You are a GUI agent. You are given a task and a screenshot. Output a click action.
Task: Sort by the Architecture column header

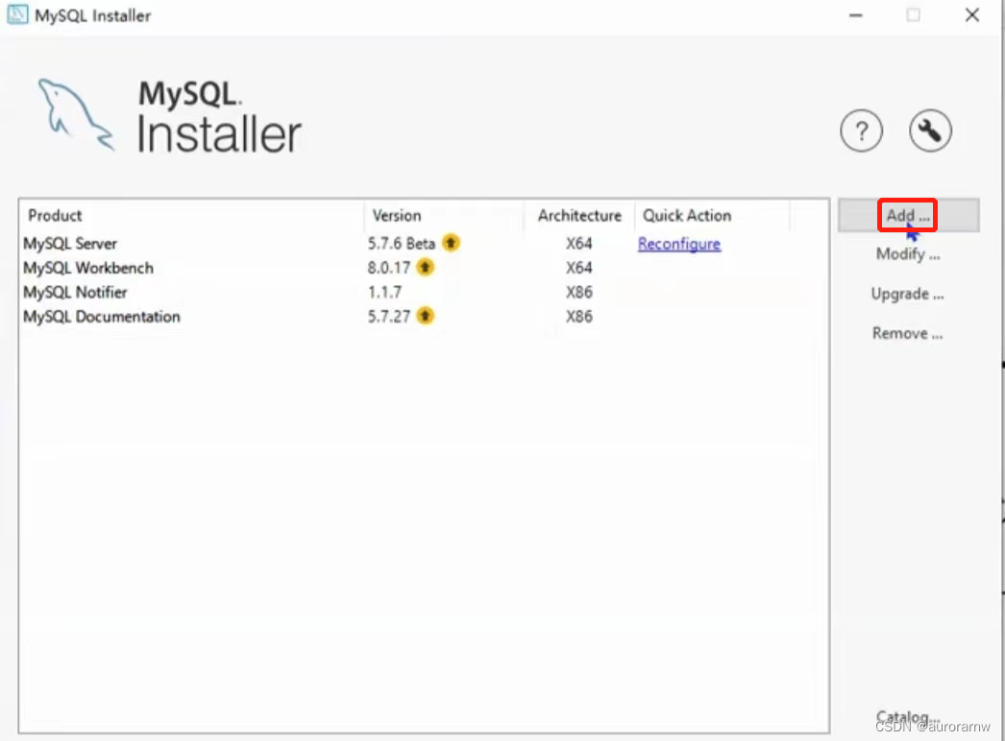[x=579, y=215]
